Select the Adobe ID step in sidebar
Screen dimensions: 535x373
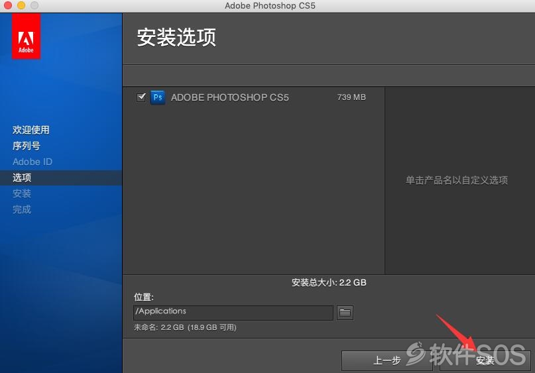tap(32, 162)
